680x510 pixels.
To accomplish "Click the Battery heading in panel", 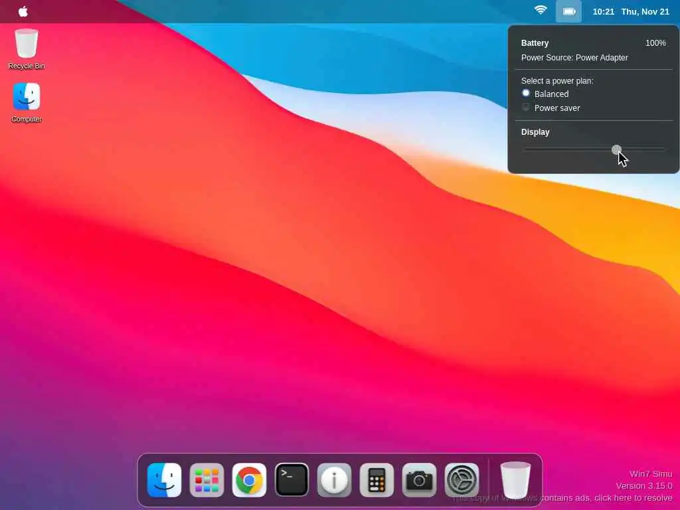I will [x=535, y=43].
